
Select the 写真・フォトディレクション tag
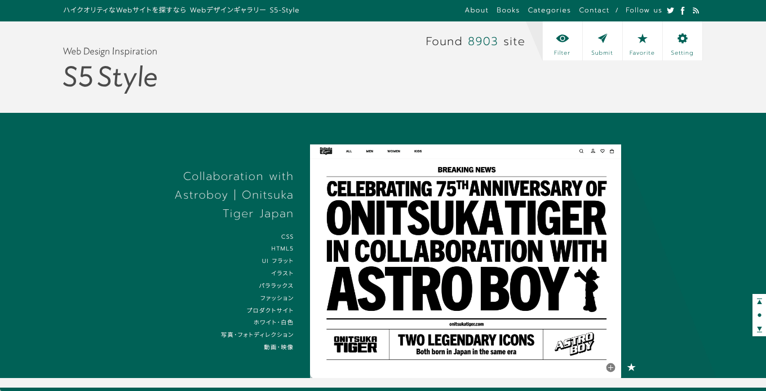click(x=258, y=335)
